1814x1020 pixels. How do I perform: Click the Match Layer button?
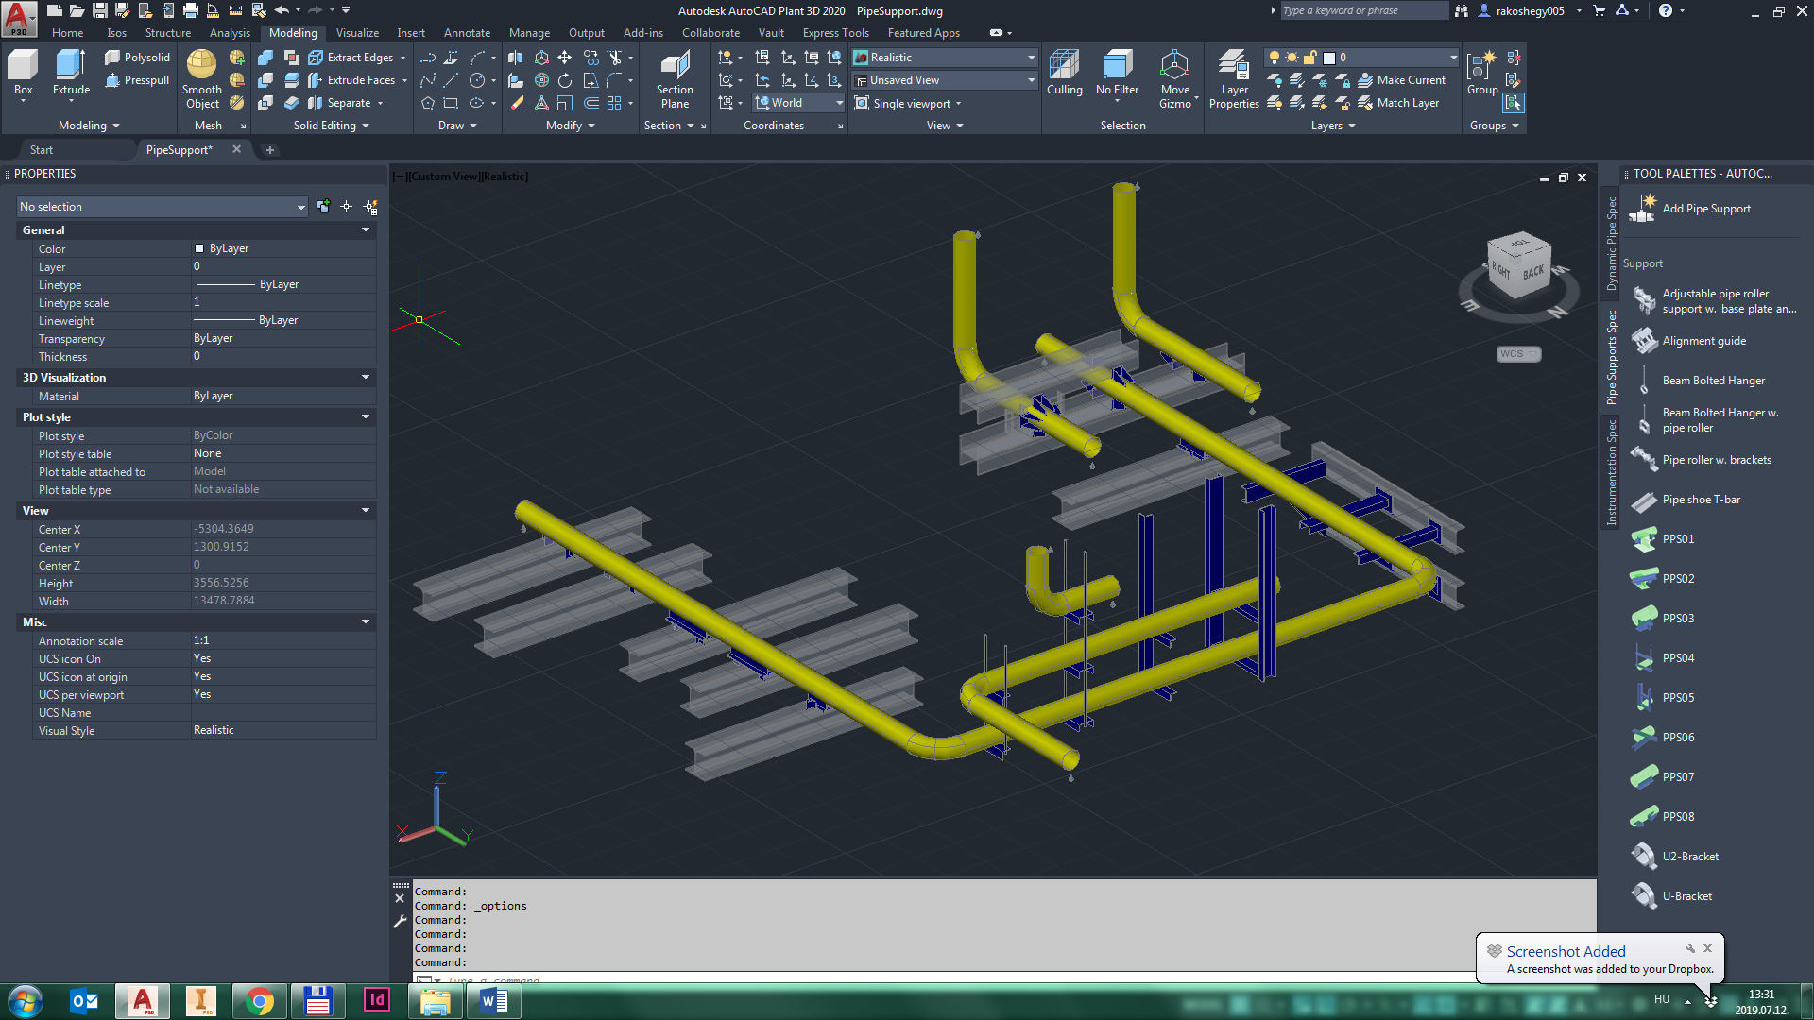1397,103
